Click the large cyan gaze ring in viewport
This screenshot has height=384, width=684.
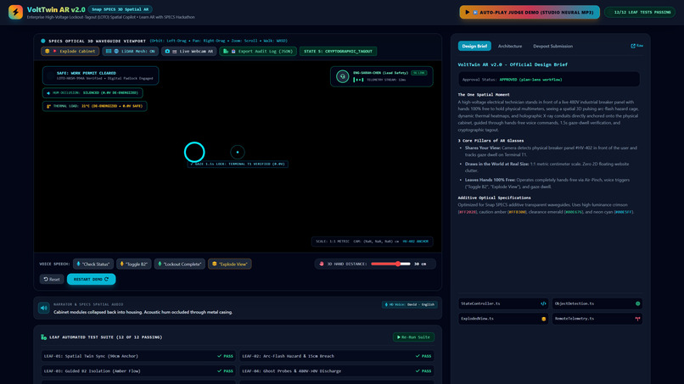(194, 152)
